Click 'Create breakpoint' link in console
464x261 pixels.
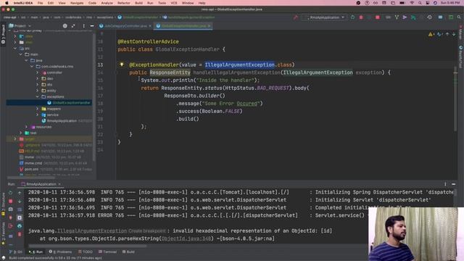click(146, 231)
